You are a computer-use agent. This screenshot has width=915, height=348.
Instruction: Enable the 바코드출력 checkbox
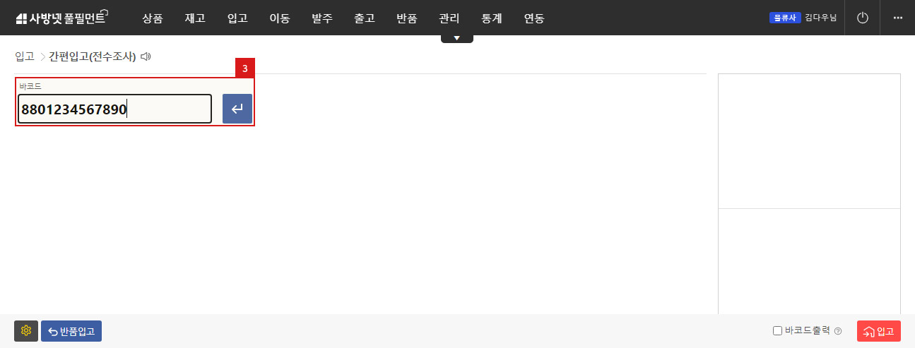pos(777,330)
